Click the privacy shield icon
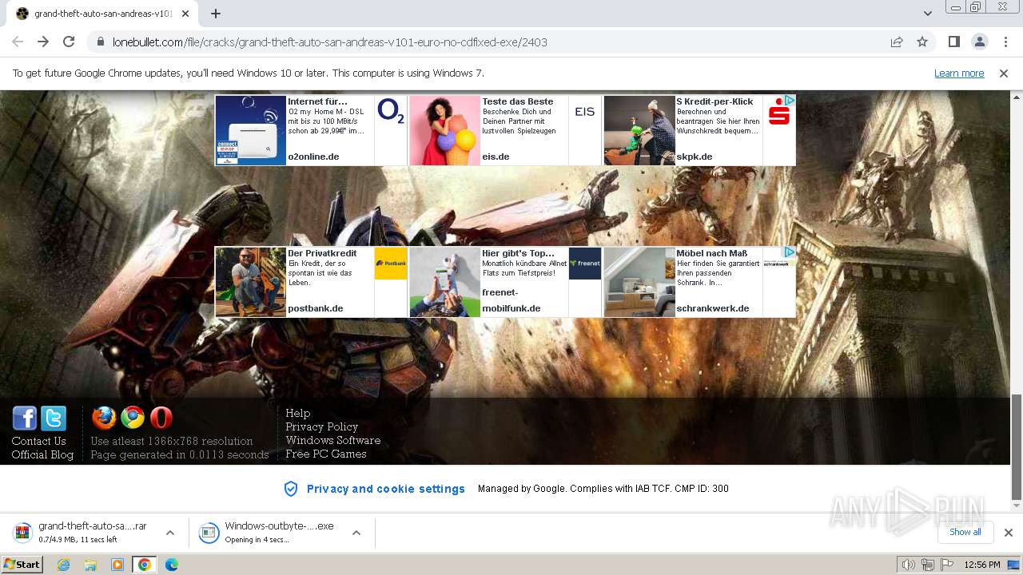The height and width of the screenshot is (575, 1023). point(292,489)
